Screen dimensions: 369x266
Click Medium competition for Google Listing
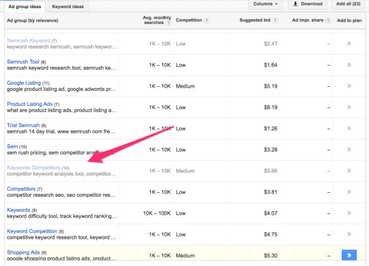[x=185, y=86]
